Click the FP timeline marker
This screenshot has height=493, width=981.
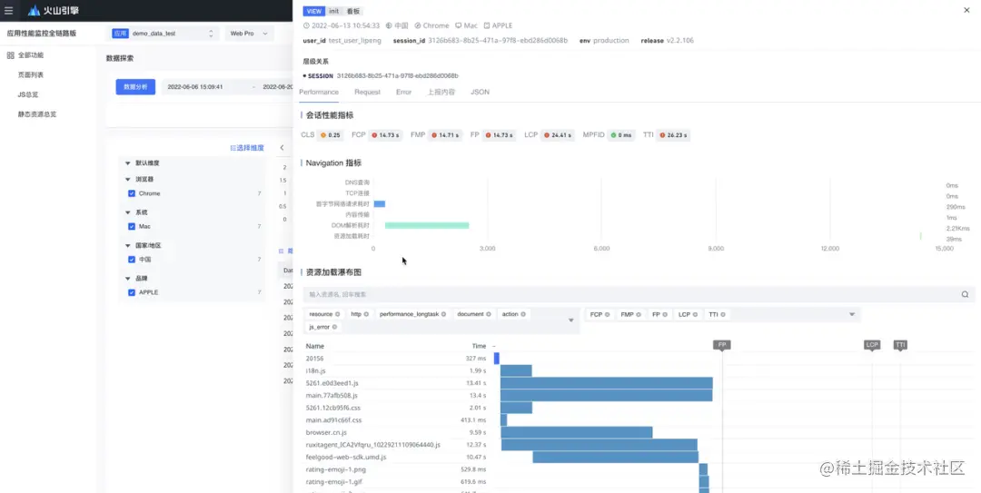click(722, 345)
